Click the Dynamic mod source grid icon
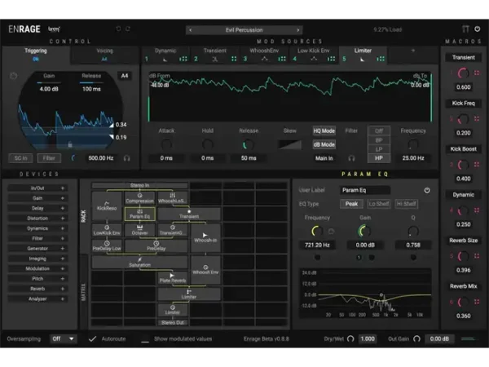The image size is (489, 367). tap(183, 59)
